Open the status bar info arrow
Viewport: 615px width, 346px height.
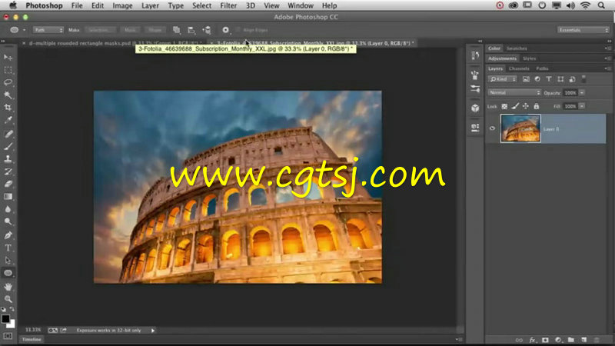point(153,331)
